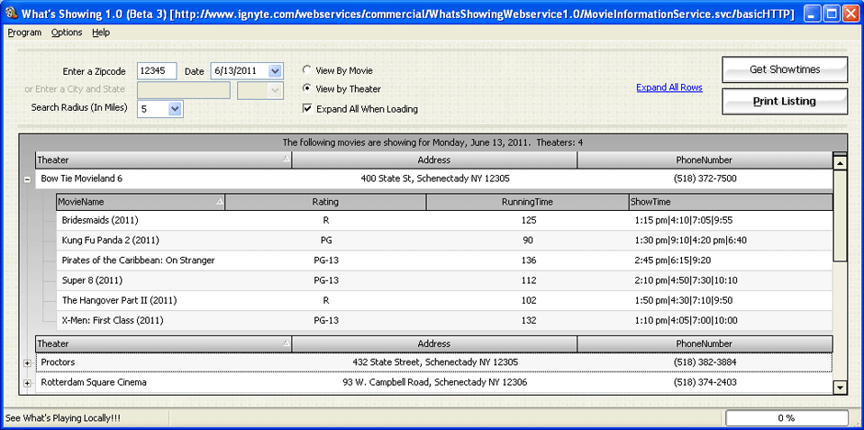Sort by the RunningTime column header
This screenshot has width=864, height=430.
pos(527,202)
